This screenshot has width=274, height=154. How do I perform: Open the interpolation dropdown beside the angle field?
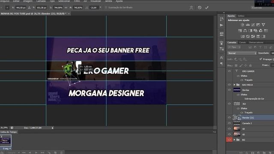point(101,8)
